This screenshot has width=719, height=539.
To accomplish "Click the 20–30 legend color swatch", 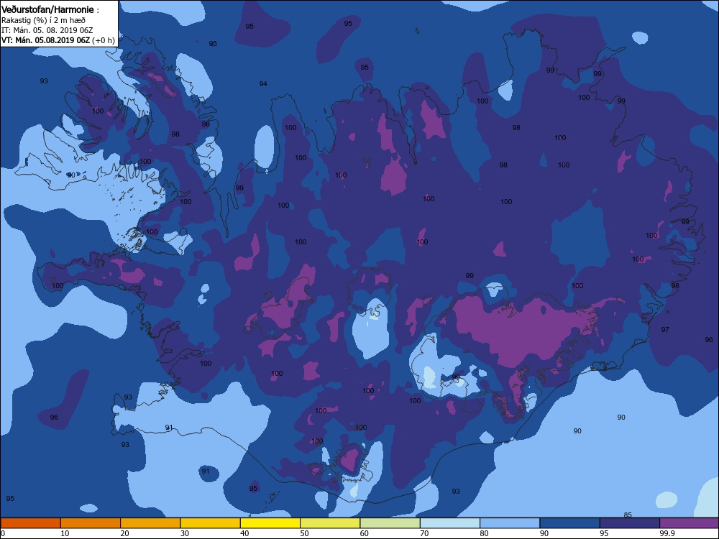I will click(150, 523).
